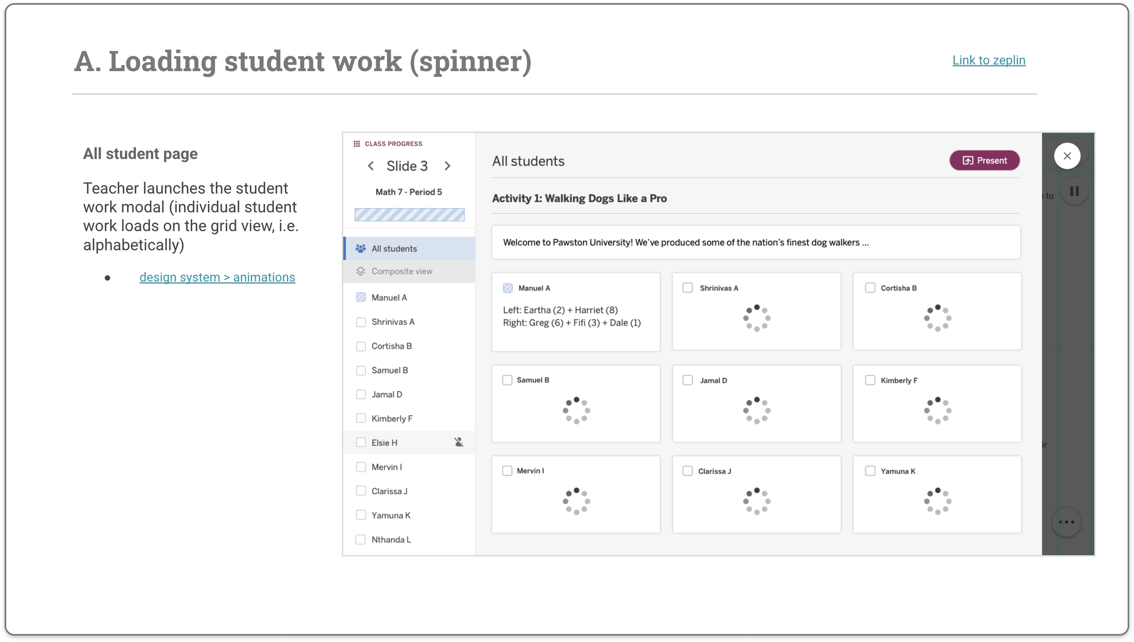
Task: Click the Class Progress grid icon
Action: point(357,144)
